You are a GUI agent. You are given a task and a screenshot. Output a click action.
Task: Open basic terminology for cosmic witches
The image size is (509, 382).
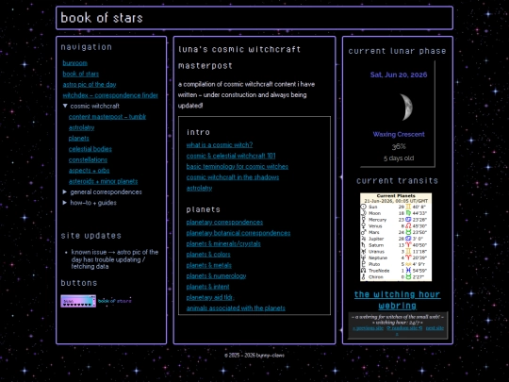tap(238, 167)
